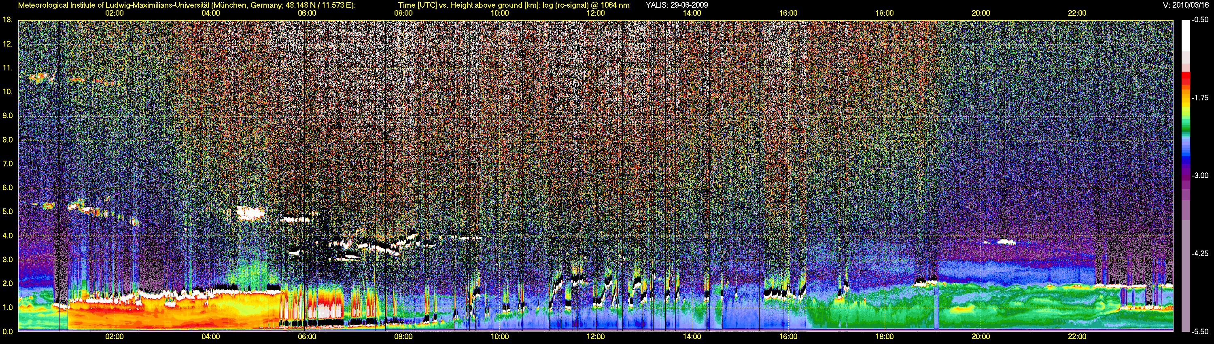Click the 08:00 label on the bottom time axis

pyautogui.click(x=403, y=336)
